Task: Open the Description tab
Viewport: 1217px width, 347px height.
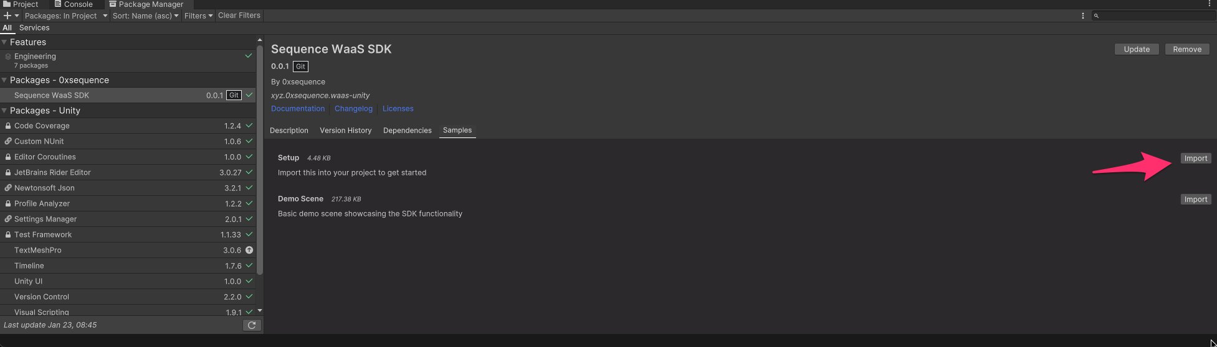Action: coord(289,131)
